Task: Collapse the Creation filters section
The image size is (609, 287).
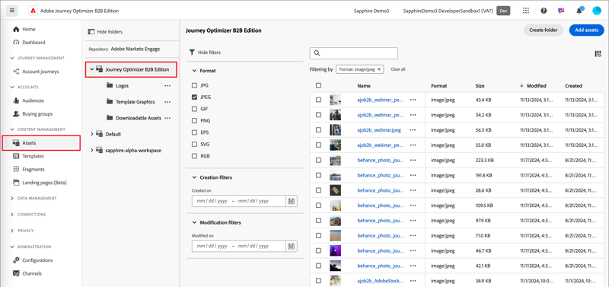Action: [194, 177]
